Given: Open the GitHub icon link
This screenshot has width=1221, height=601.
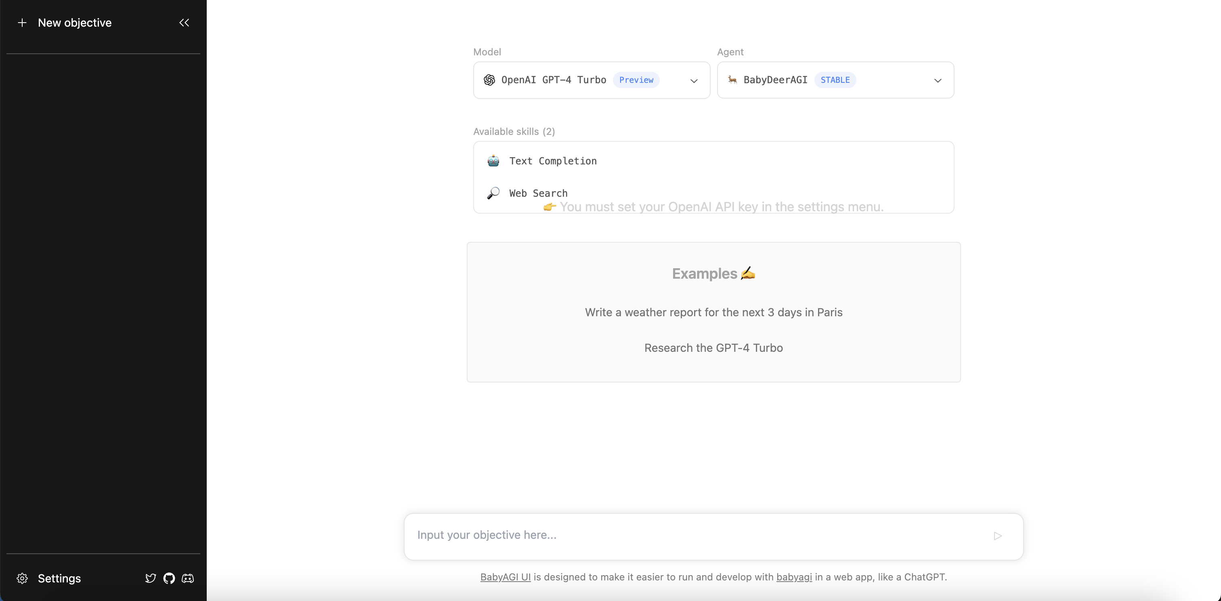Looking at the screenshot, I should 169,578.
